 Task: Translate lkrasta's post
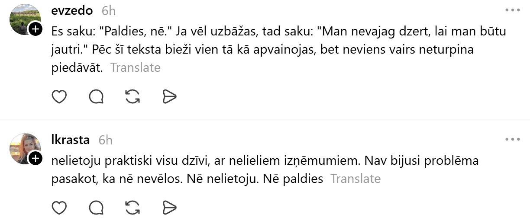click(355, 179)
